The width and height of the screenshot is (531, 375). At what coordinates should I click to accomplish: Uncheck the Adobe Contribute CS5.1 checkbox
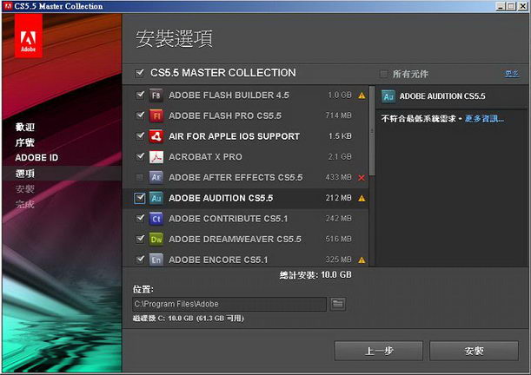coord(140,219)
